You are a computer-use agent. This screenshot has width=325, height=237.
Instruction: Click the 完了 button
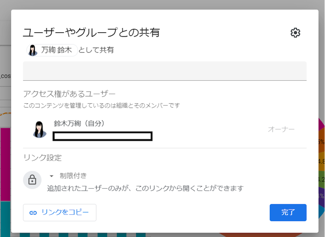288,213
